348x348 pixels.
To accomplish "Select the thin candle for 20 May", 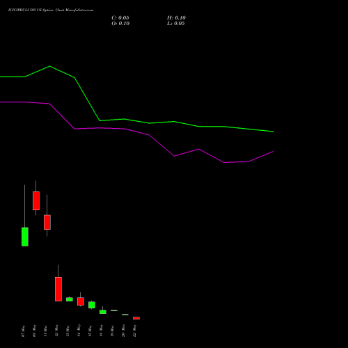I will (125, 315).
